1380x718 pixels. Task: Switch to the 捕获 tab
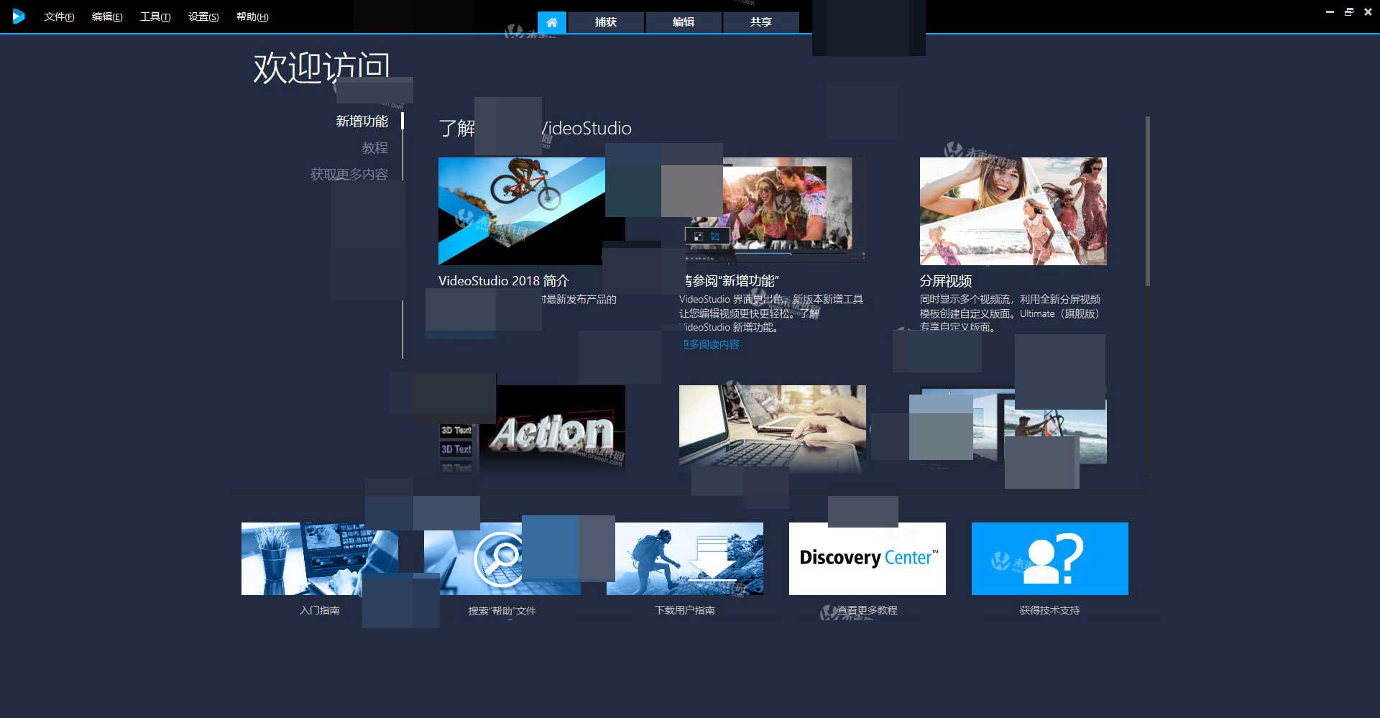pos(606,22)
